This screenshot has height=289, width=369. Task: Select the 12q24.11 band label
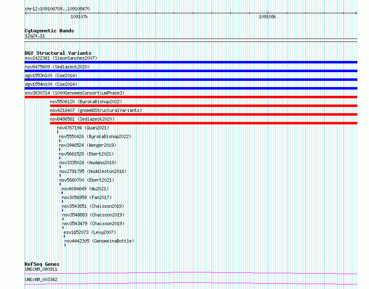[x=35, y=36]
